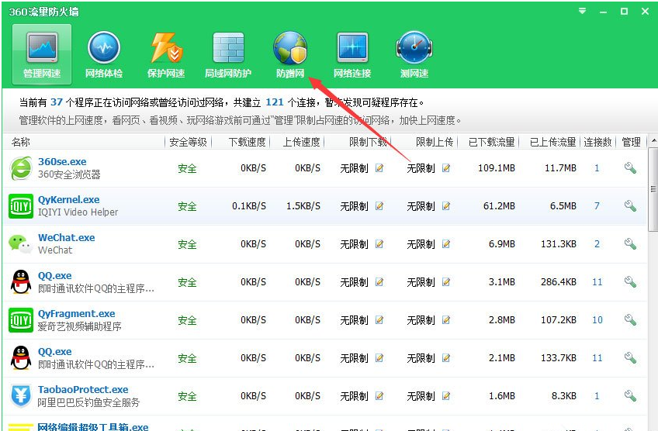Screen dimensions: 658x431
Task: Open connection count 10 for QyFragment.exe
Action: point(597,320)
